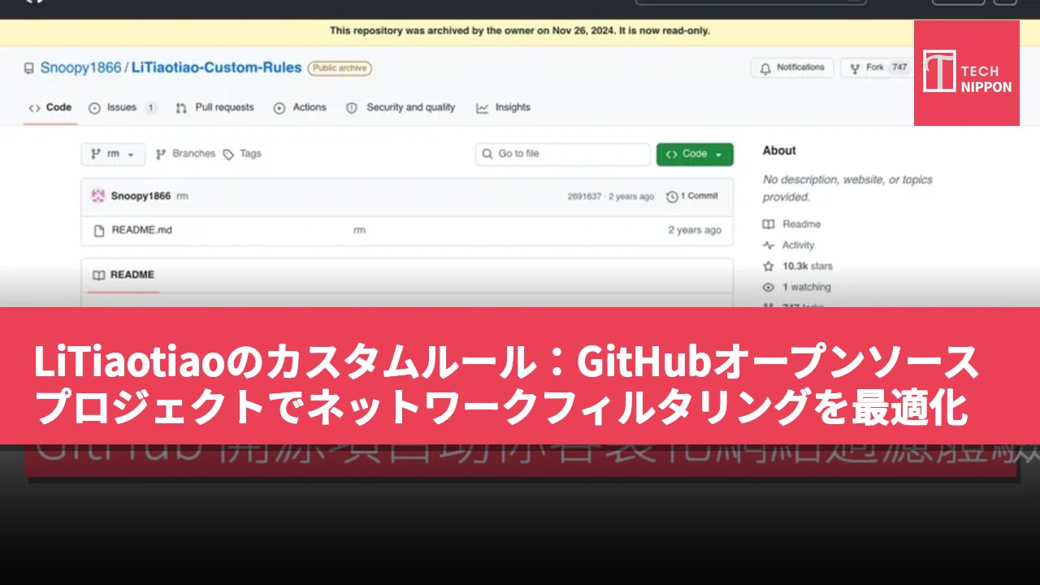Expand the green Code dropdown button
The height and width of the screenshot is (585, 1040).
[695, 154]
